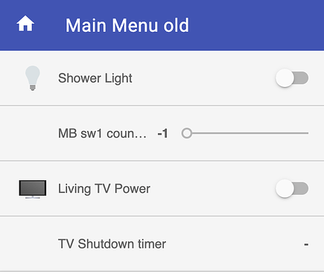Toggle the Shower Light switch
Screen dimensions: 324x279
(x=292, y=78)
